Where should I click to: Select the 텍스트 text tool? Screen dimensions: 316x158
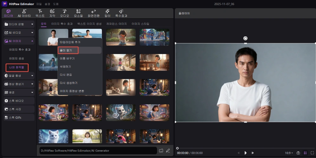tap(40, 13)
